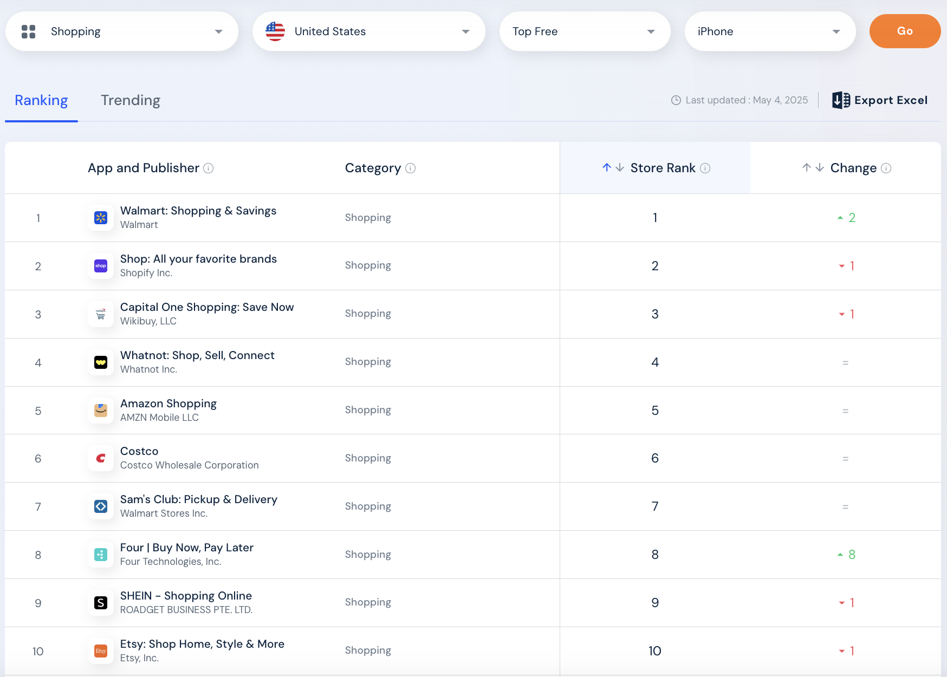Click the orange Go button
The height and width of the screenshot is (677, 947).
coord(905,31)
